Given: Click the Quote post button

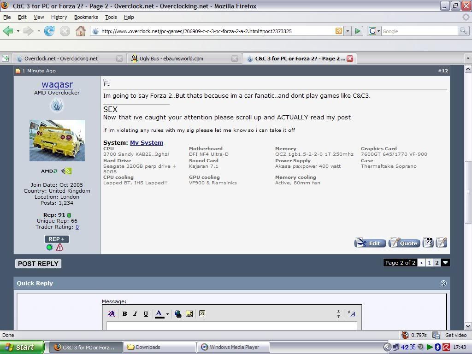Looking at the screenshot, I should tap(404, 242).
